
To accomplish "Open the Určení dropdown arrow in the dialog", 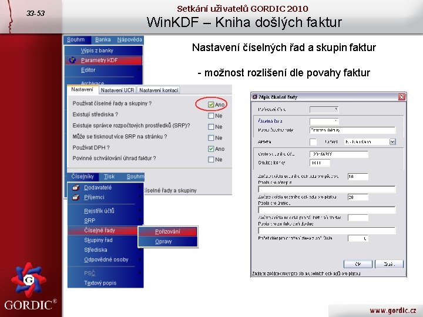I will (x=392, y=142).
